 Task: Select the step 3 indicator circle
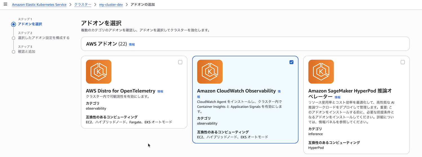click(14, 52)
